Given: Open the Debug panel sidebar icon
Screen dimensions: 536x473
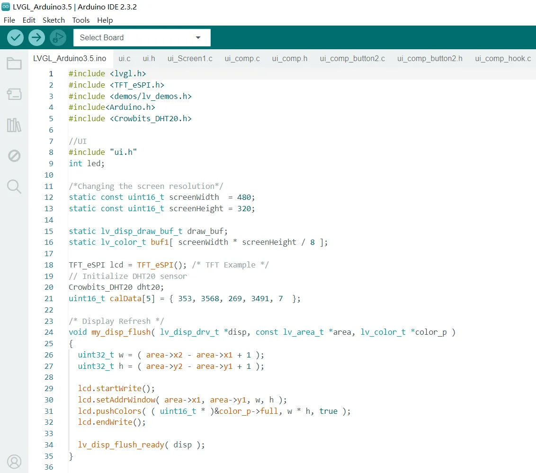Looking at the screenshot, I should click(14, 156).
